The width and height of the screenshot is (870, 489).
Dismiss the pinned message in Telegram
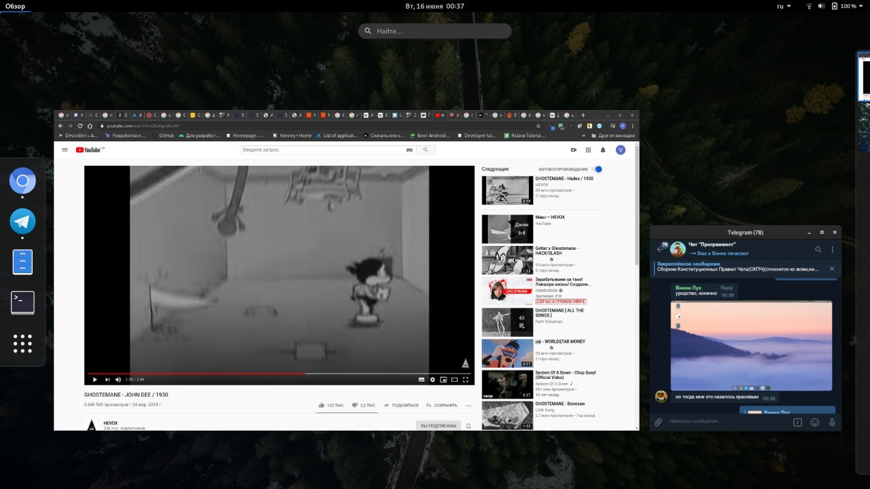tap(832, 269)
